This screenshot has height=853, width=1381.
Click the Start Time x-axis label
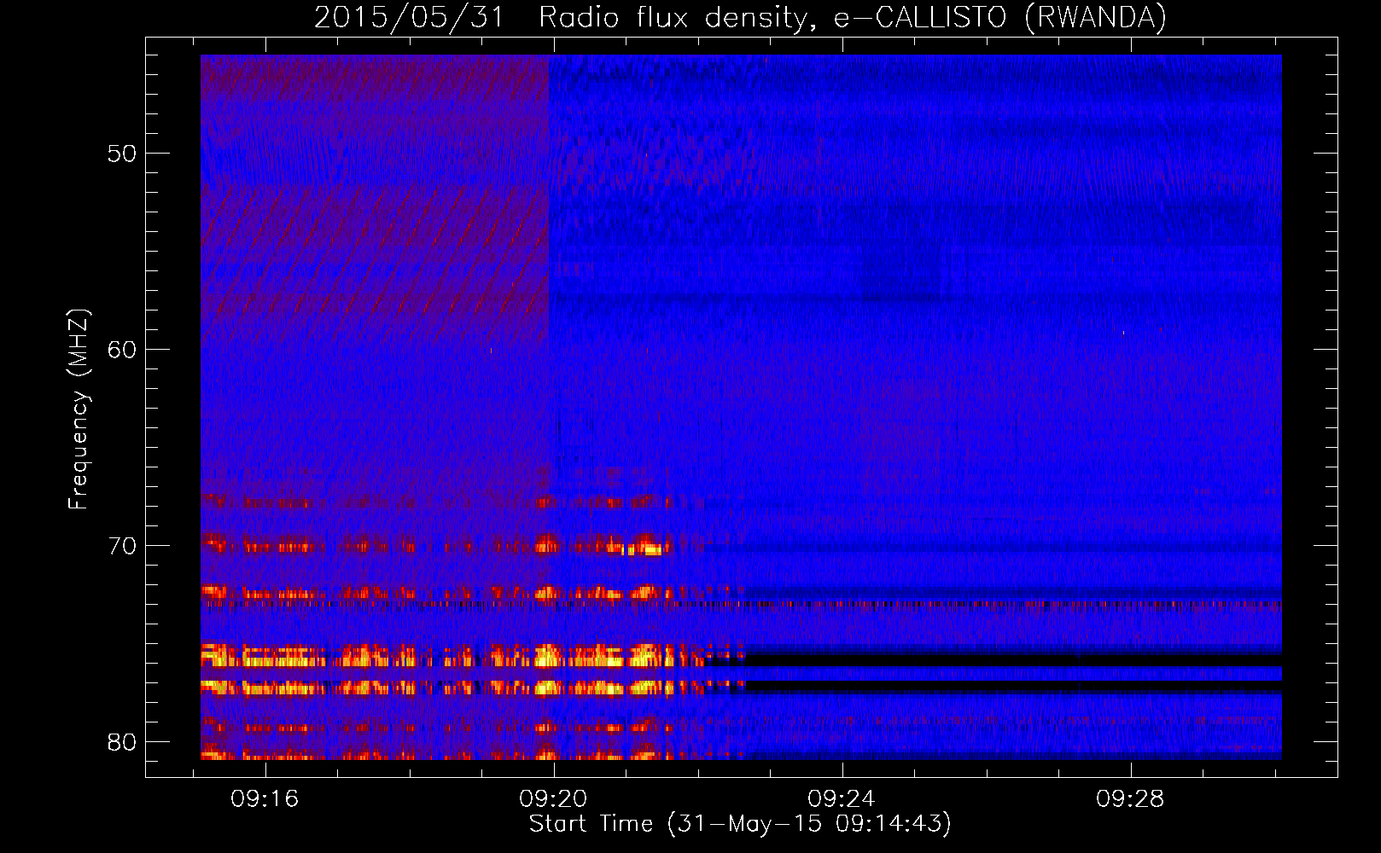[x=740, y=824]
